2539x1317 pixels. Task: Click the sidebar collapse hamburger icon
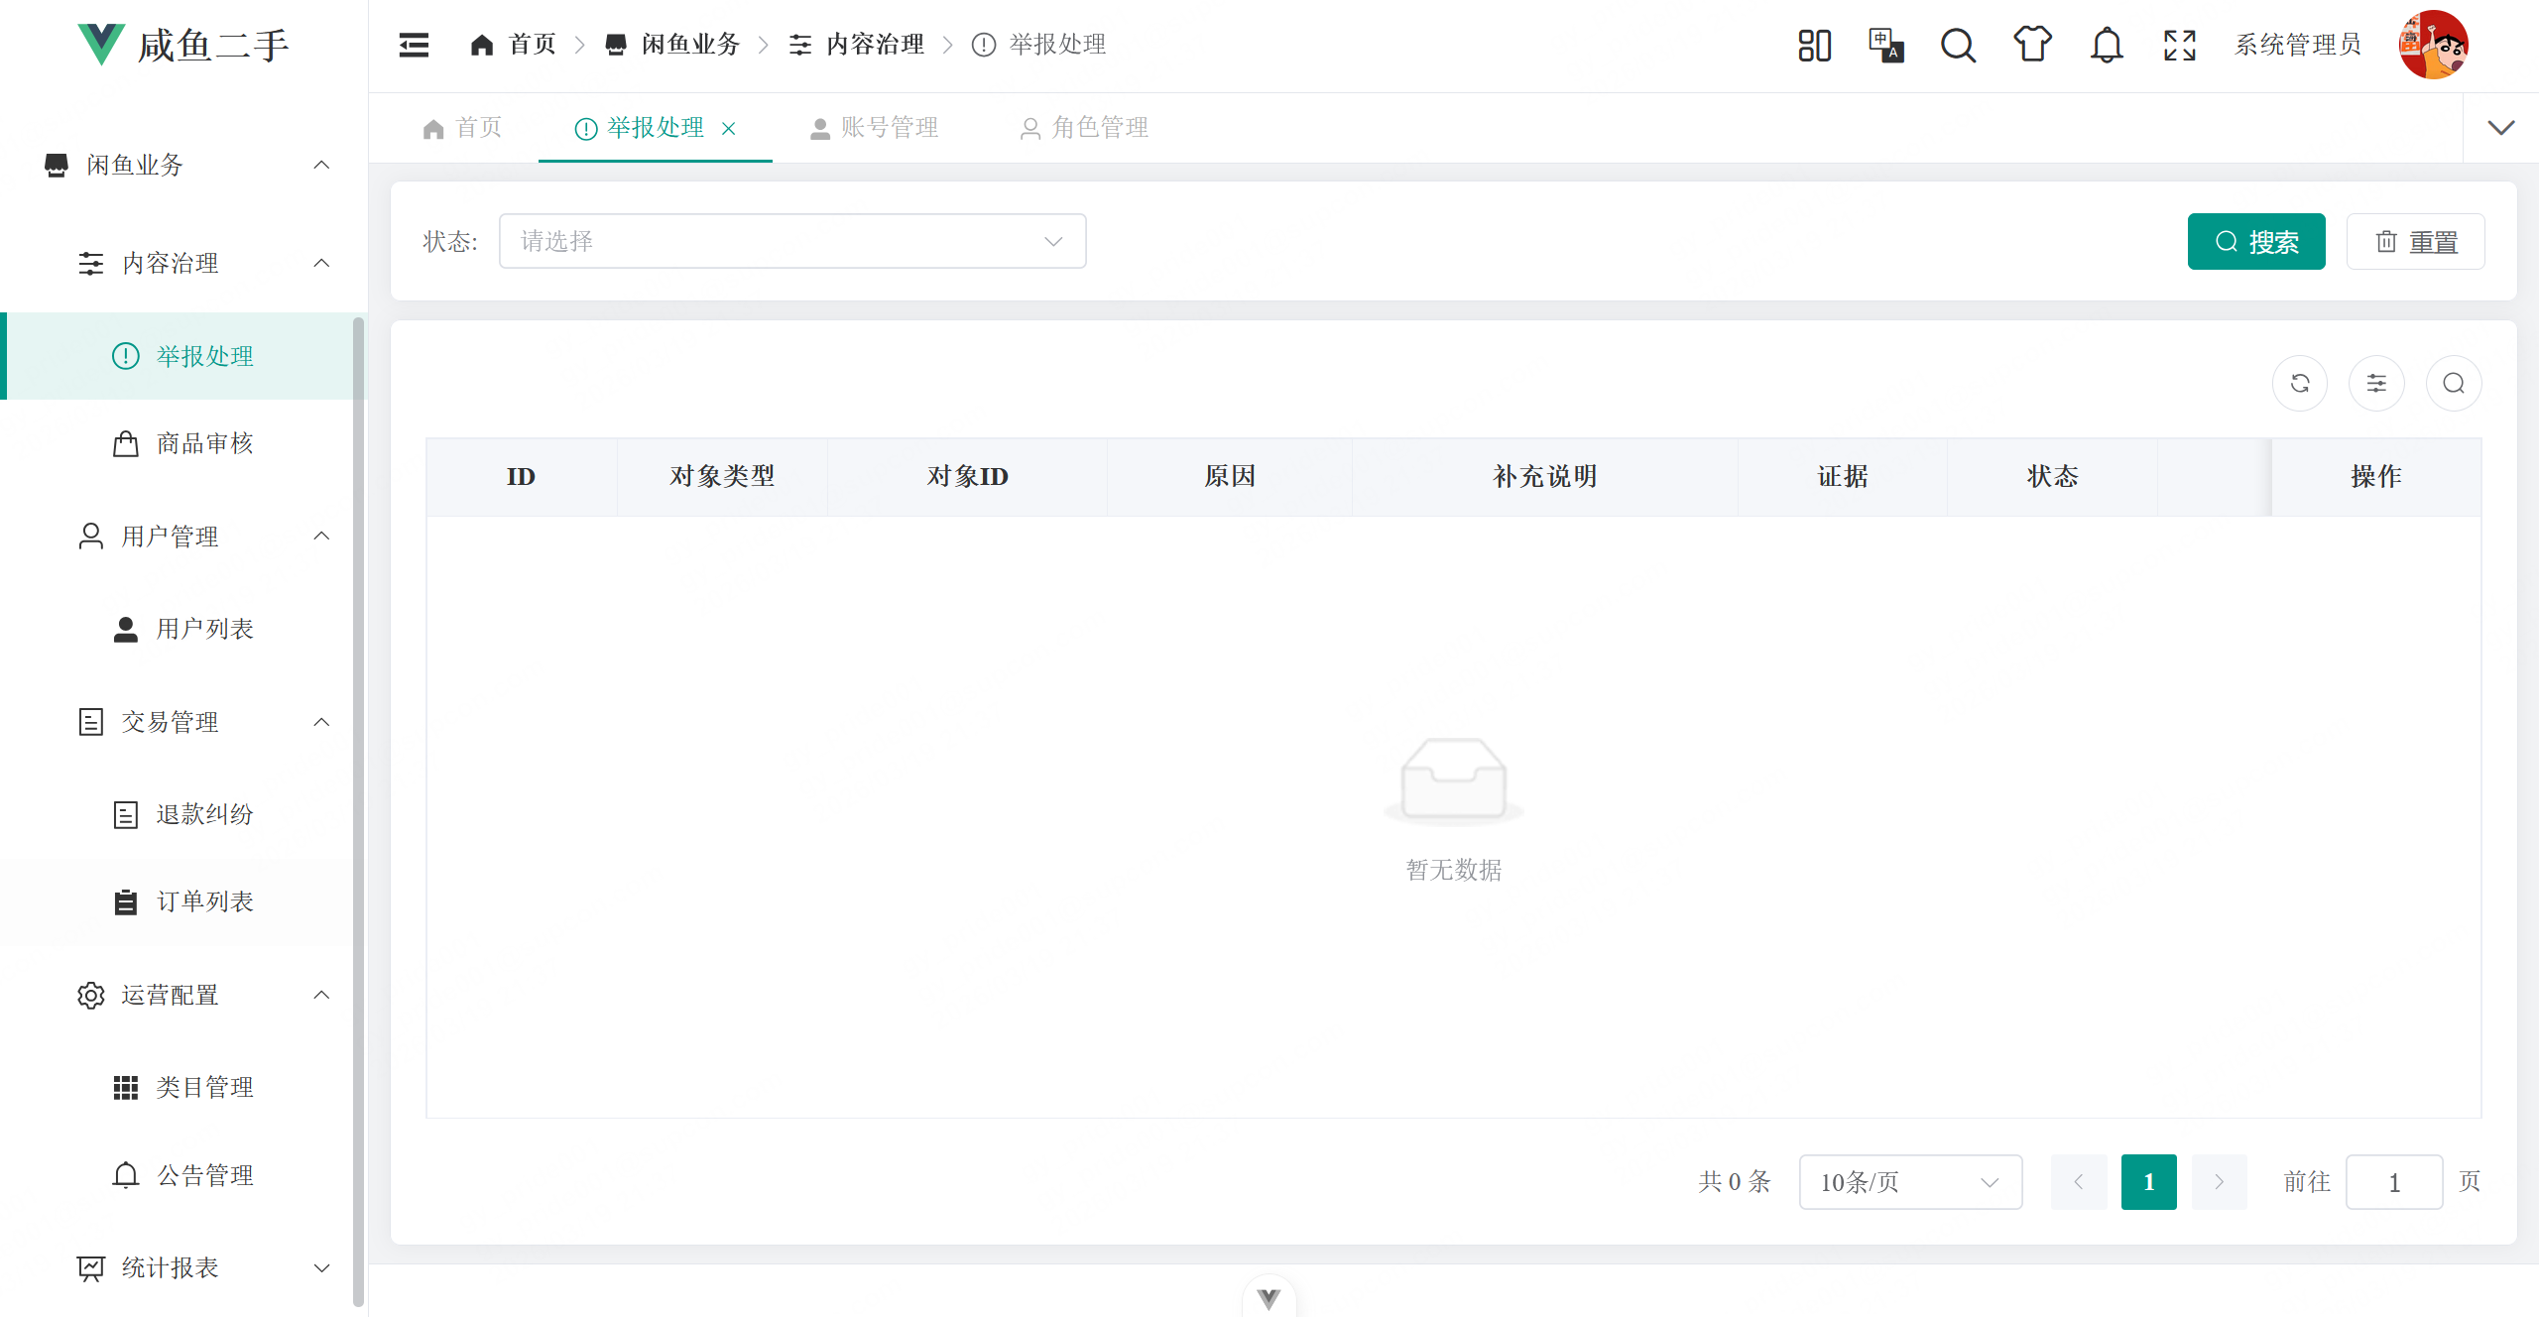[x=414, y=45]
